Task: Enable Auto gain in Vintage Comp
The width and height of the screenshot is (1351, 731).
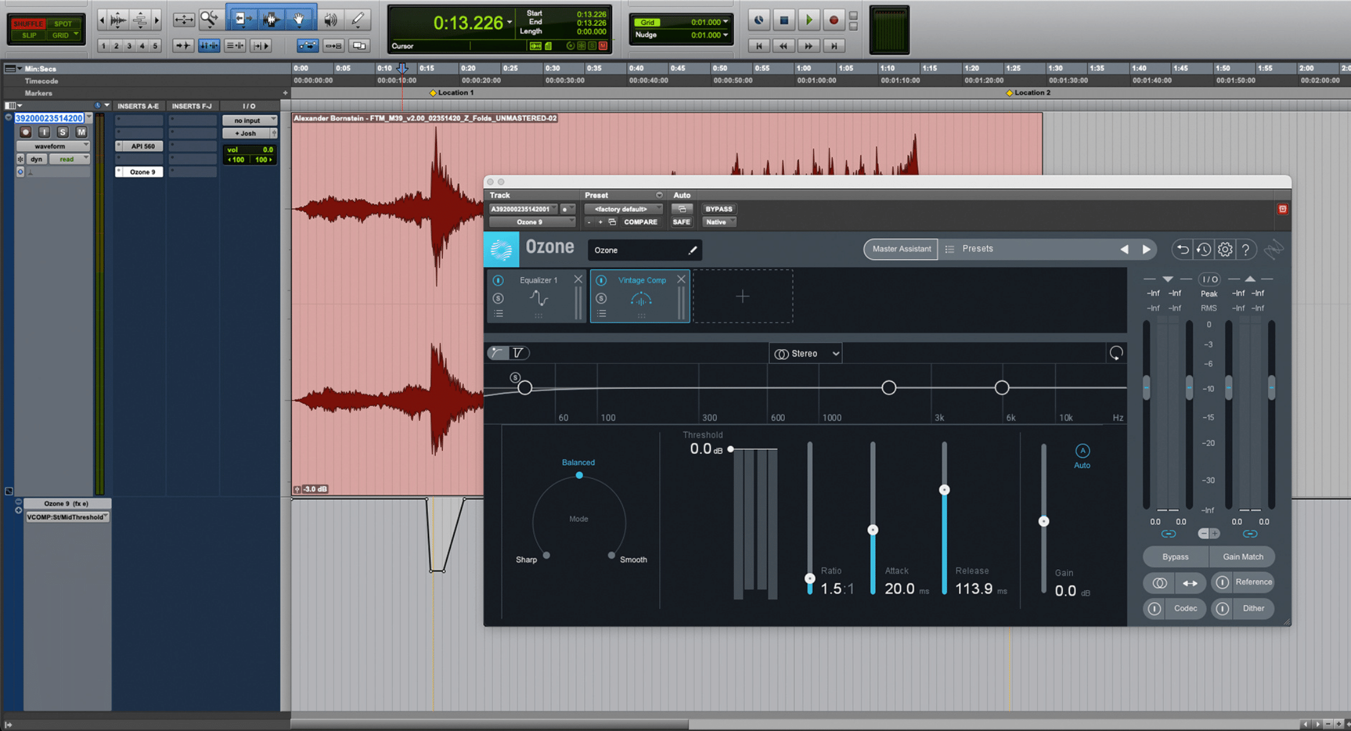Action: point(1082,451)
